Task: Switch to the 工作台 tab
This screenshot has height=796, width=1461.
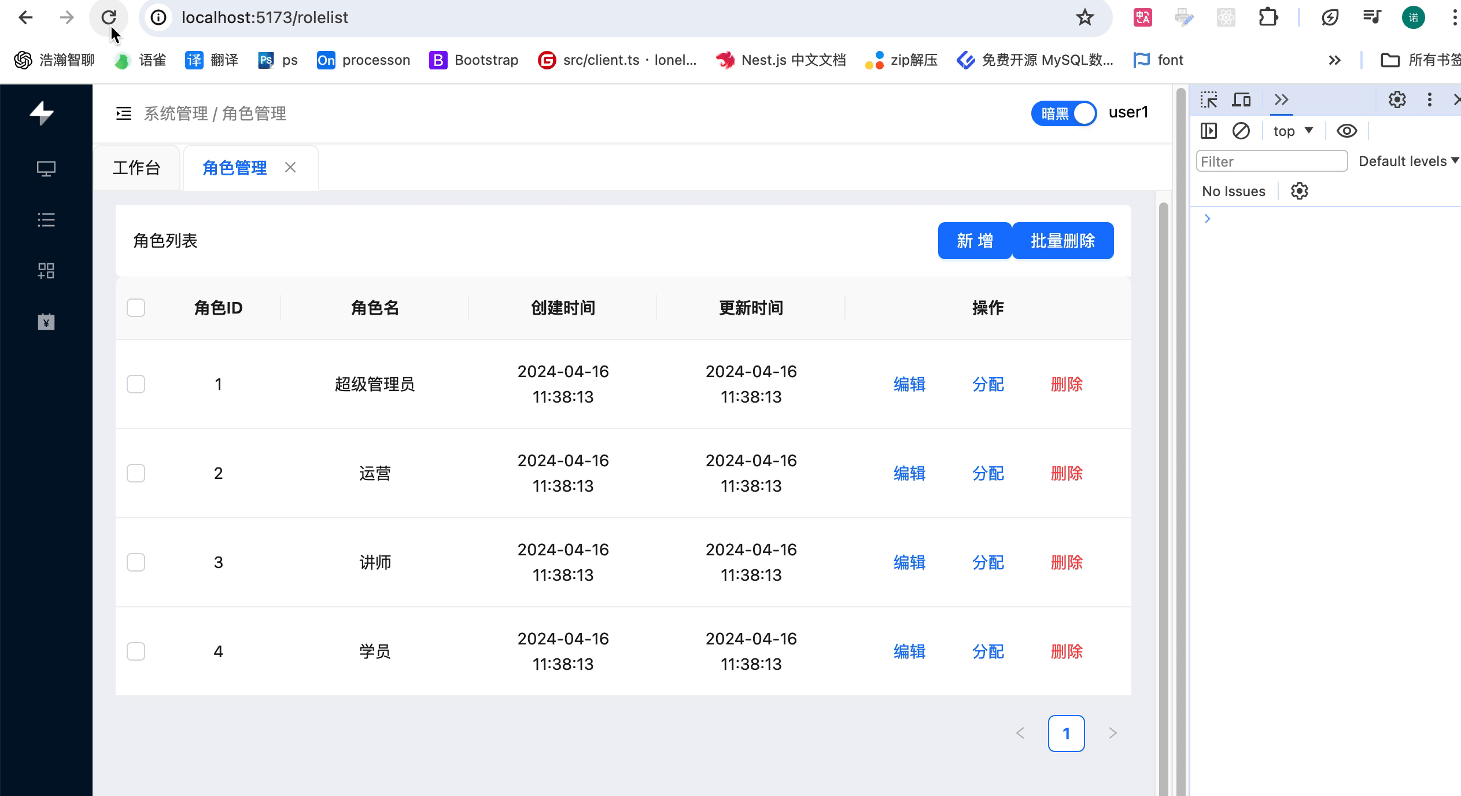Action: tap(136, 168)
